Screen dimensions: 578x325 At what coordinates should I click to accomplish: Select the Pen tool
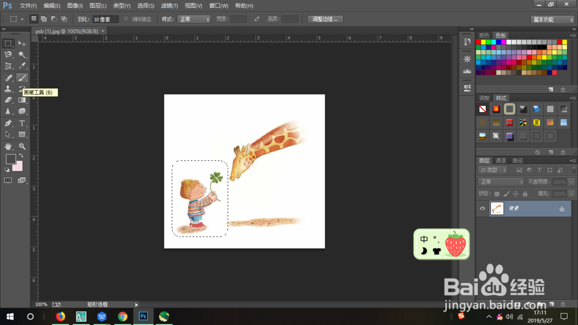click(8, 123)
